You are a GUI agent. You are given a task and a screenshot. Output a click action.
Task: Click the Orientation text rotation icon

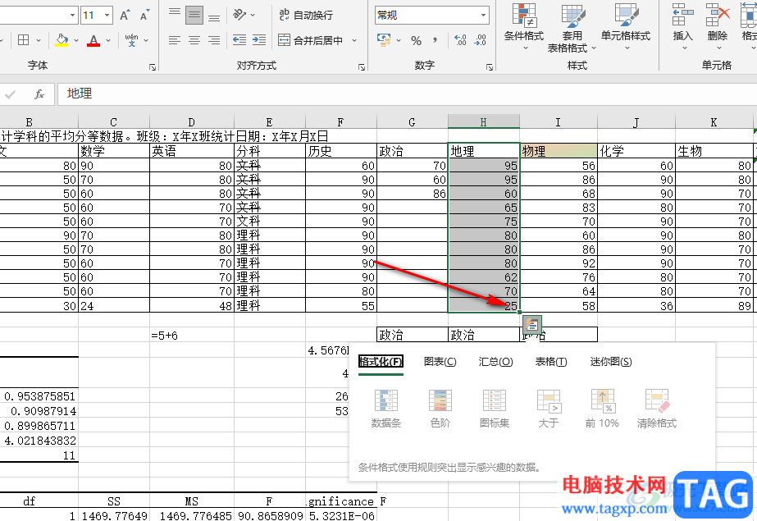pos(239,15)
